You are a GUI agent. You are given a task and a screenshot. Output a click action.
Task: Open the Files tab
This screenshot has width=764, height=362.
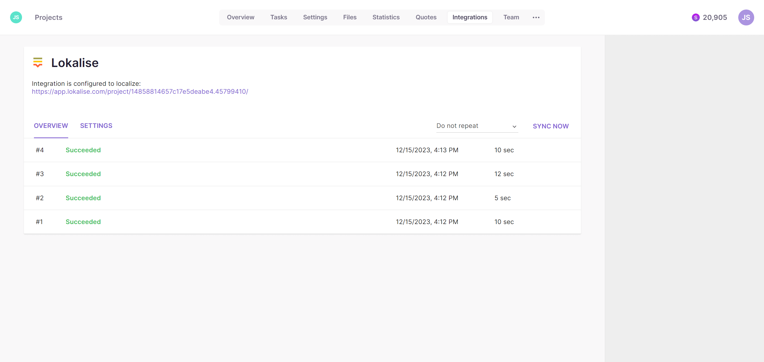pyautogui.click(x=350, y=17)
